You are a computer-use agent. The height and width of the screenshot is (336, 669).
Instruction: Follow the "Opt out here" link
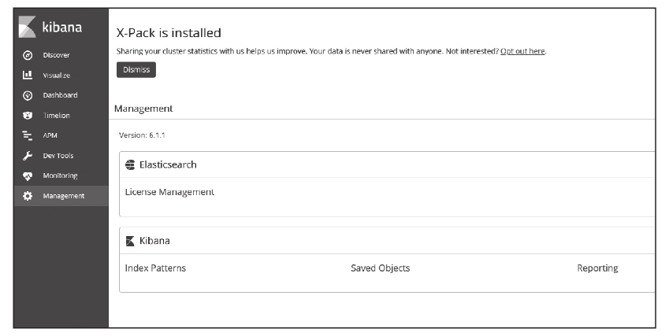tap(522, 51)
